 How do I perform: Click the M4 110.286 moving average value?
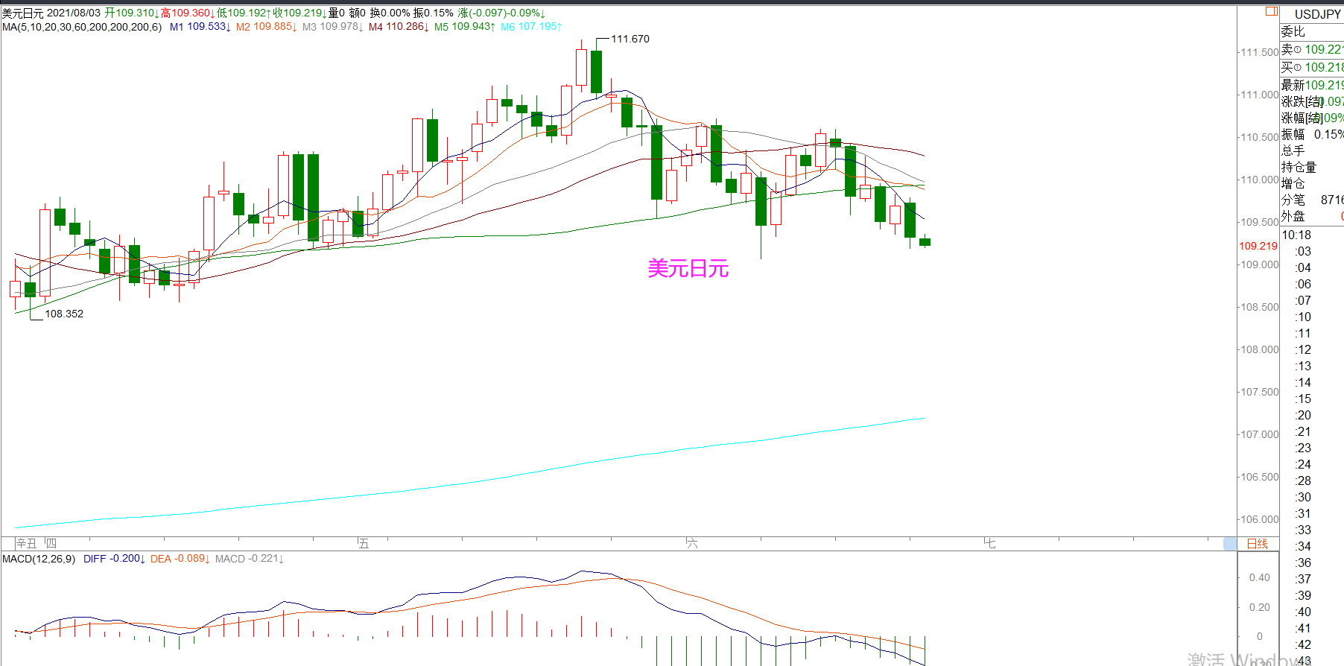(399, 27)
